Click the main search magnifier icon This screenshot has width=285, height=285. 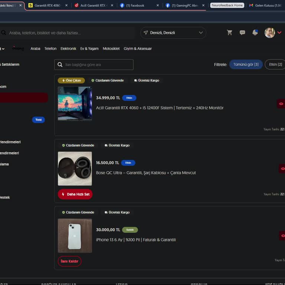click(x=3, y=33)
